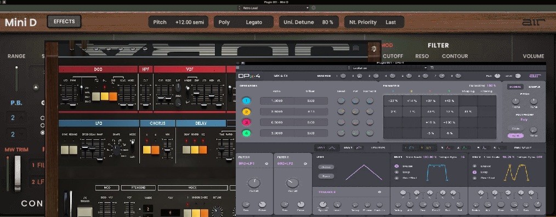
Task: Click the ENV SCALE tab
Action: click(x=523, y=147)
